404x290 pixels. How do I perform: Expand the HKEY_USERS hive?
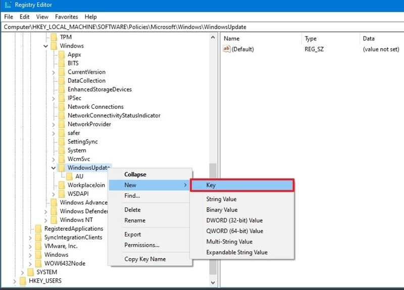click(x=15, y=281)
